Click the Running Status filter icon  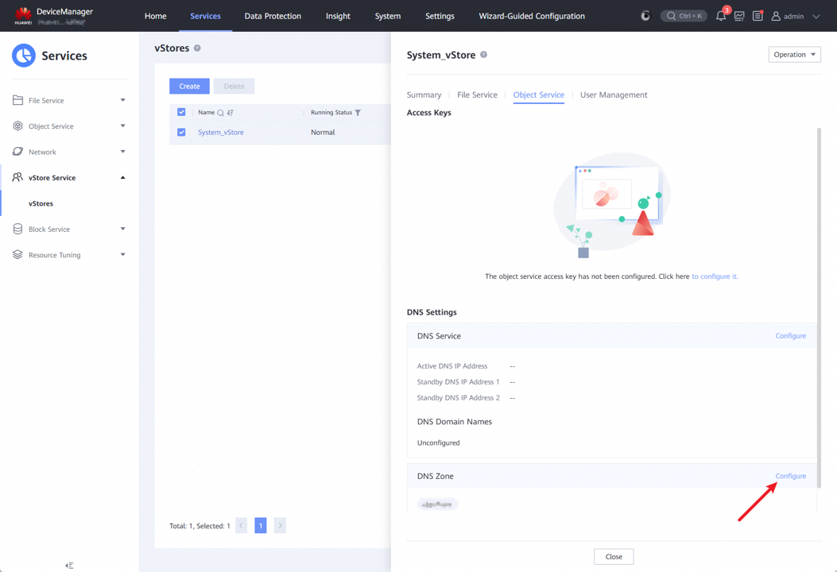coord(358,113)
